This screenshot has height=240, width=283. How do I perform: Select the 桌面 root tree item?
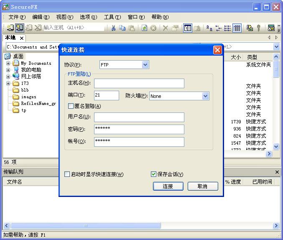point(18,56)
